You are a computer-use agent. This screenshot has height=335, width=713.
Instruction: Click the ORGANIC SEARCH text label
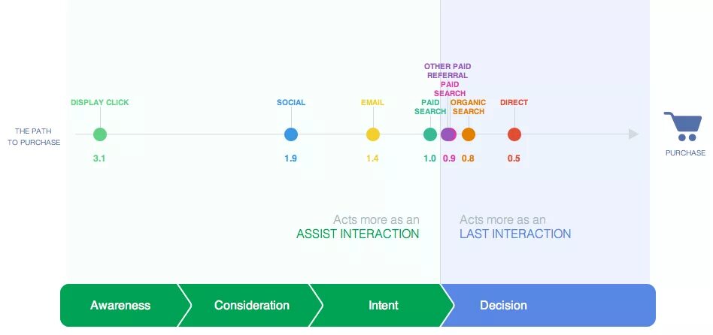(468, 107)
